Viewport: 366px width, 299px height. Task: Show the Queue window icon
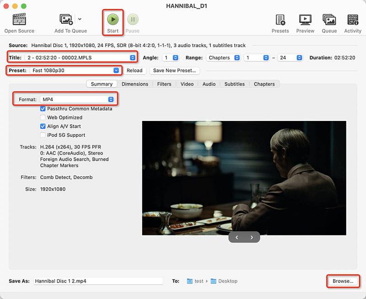(x=329, y=20)
